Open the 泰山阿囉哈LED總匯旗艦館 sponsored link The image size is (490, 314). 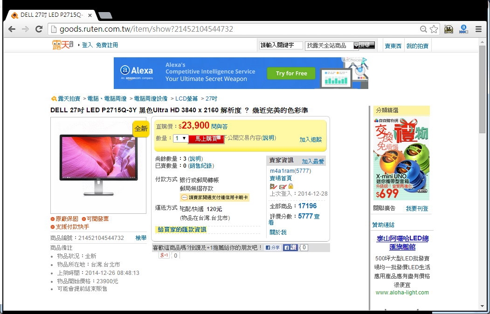point(402,243)
